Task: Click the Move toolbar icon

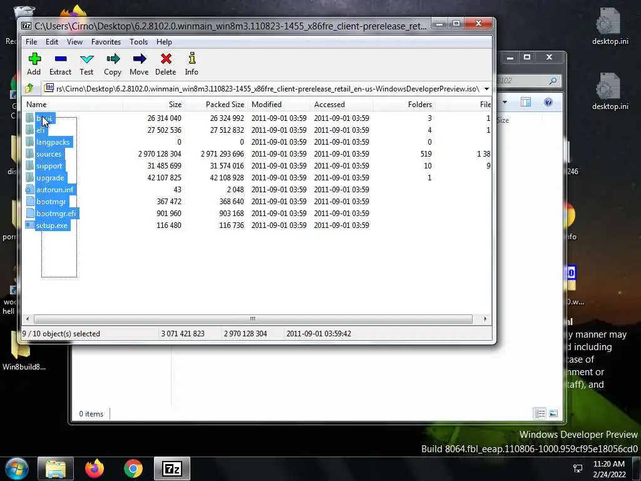Action: point(139,64)
